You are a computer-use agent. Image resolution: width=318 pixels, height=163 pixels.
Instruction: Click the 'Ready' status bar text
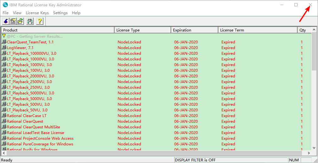[7, 160]
